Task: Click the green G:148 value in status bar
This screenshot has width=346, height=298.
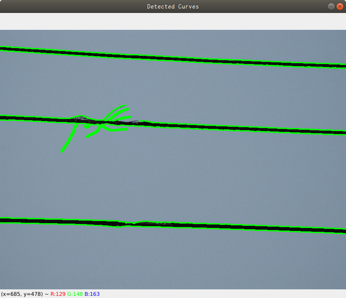Action: click(75, 294)
